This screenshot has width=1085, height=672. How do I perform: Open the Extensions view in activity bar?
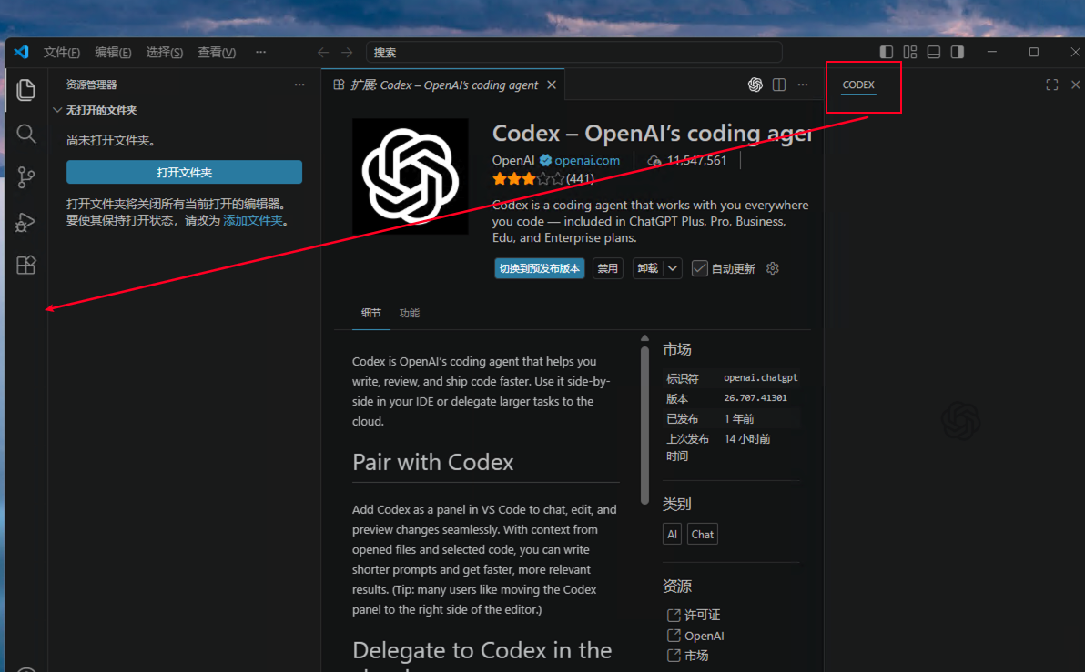coord(25,266)
